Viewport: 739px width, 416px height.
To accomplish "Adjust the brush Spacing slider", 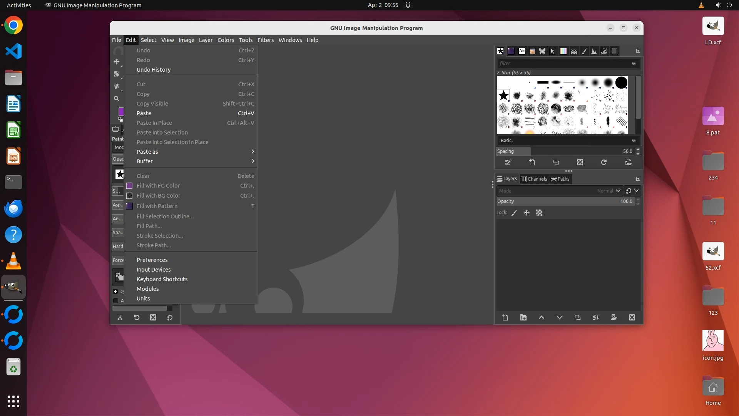I will point(565,151).
